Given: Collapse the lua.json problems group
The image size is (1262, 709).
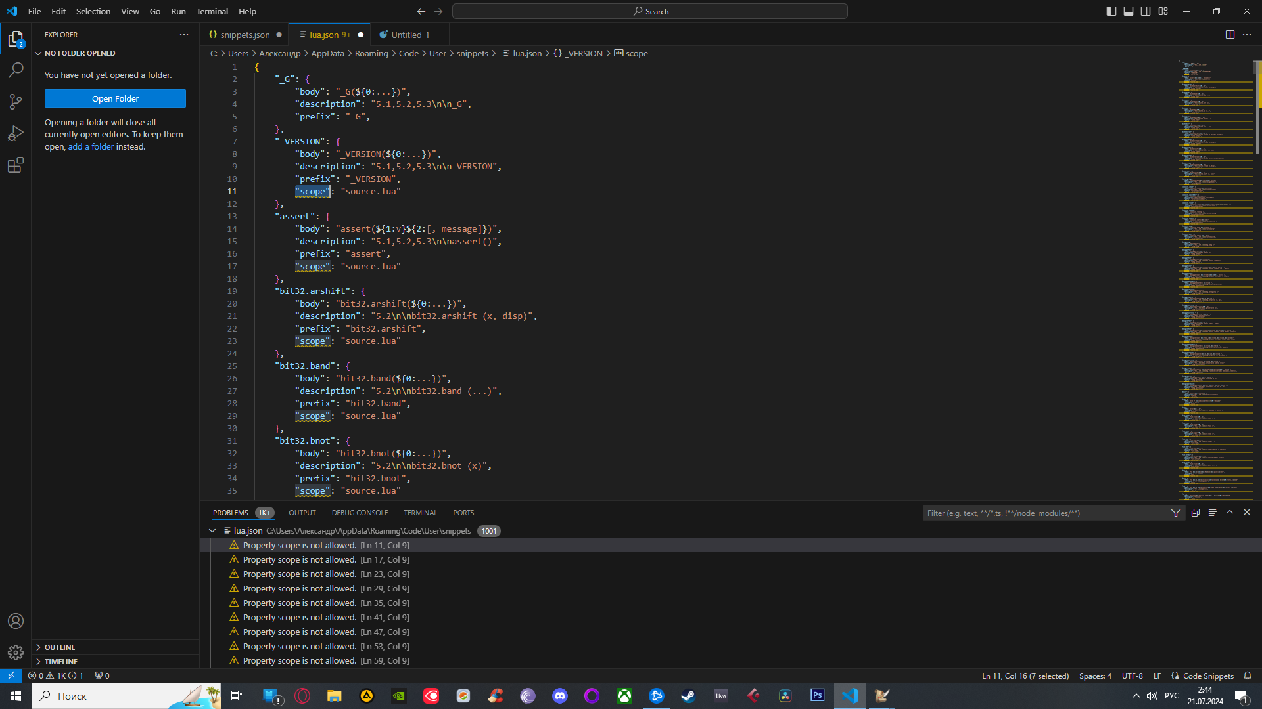Looking at the screenshot, I should (212, 530).
